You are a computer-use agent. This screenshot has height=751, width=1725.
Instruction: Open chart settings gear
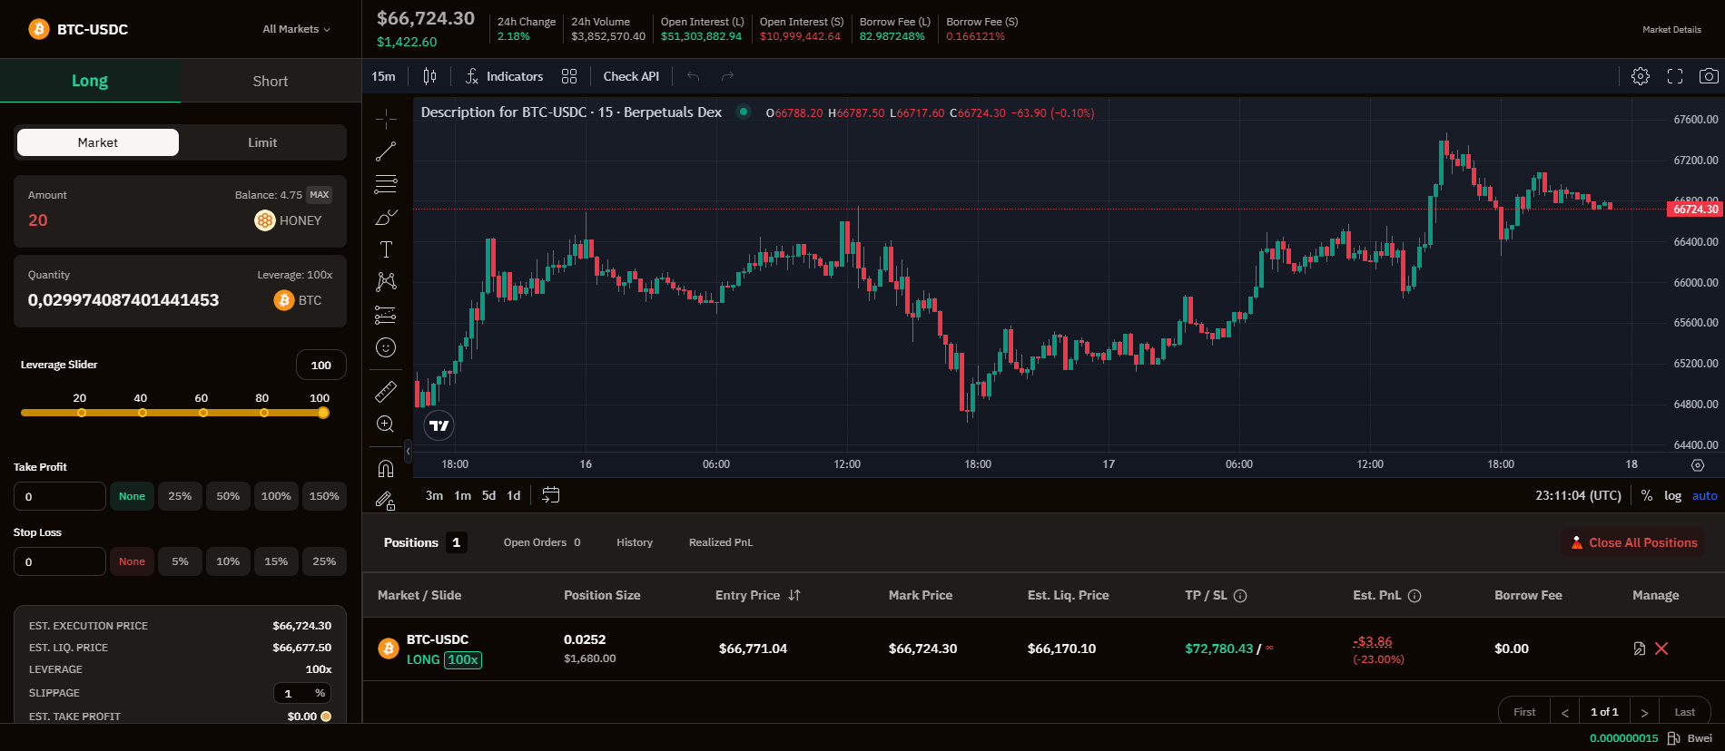(1641, 76)
